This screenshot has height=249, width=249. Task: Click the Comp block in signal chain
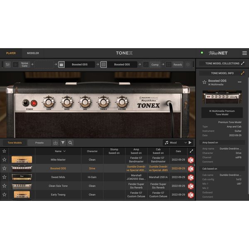click(x=155, y=64)
